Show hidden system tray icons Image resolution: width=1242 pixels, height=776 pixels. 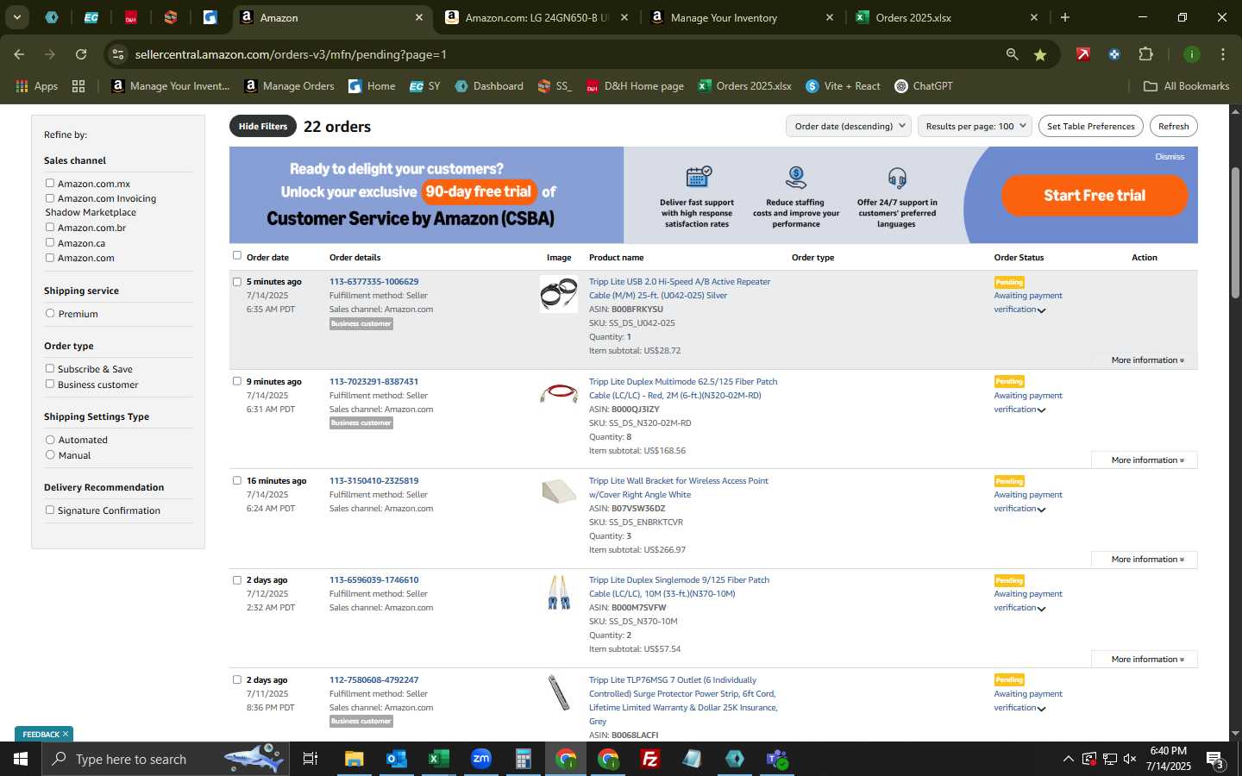[1068, 759]
